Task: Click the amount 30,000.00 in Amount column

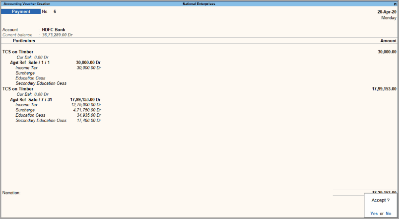Action: [x=387, y=52]
